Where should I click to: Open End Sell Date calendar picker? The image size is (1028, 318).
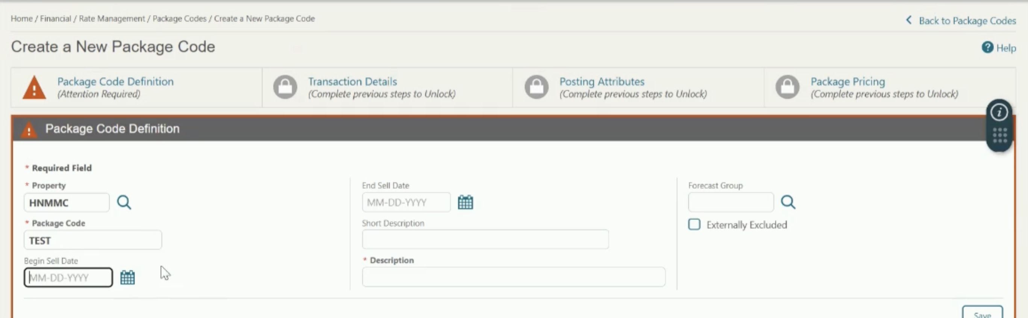tap(465, 202)
